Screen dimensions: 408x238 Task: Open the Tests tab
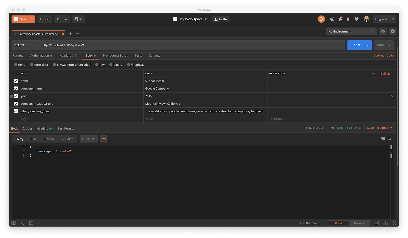(x=138, y=56)
